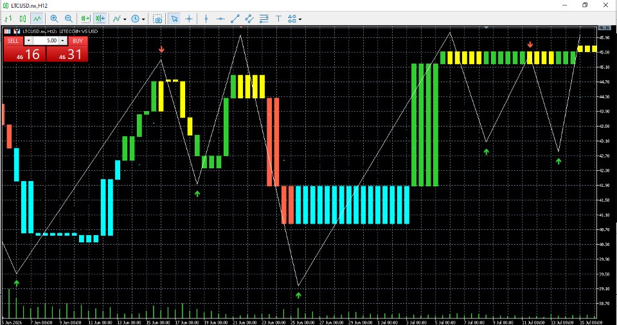Select the red sell arrow near 15 Jun
The height and width of the screenshot is (325, 617).
161,49
